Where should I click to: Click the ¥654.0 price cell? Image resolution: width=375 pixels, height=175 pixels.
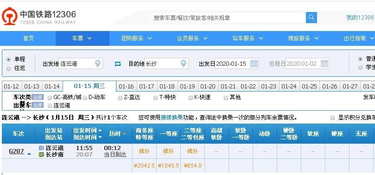(x=192, y=165)
